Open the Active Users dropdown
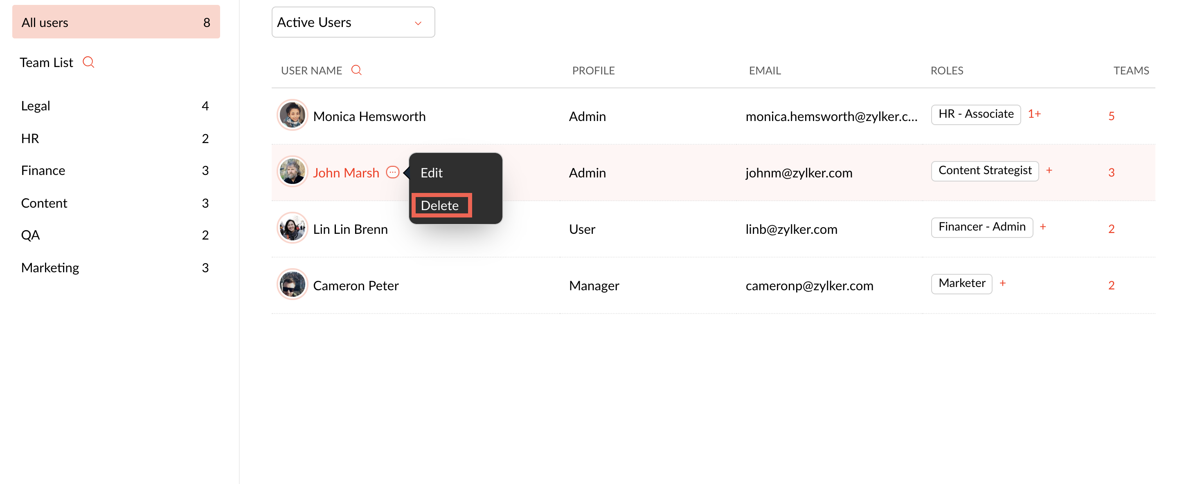Viewport: 1184px width, 484px height. coord(353,22)
